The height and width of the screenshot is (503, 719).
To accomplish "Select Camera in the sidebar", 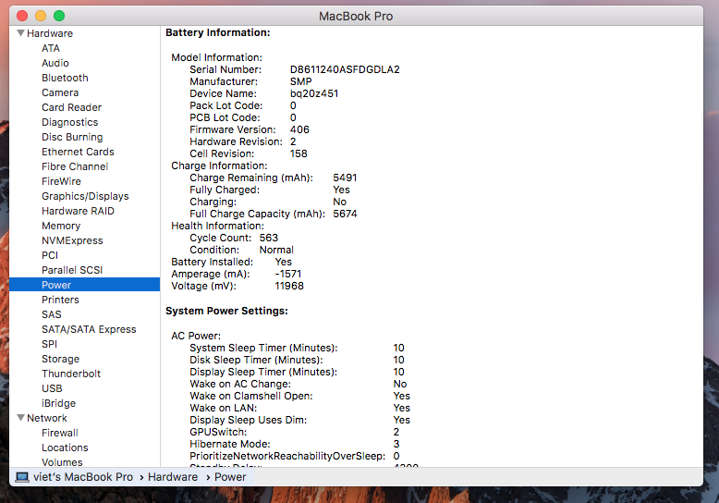I will point(60,92).
